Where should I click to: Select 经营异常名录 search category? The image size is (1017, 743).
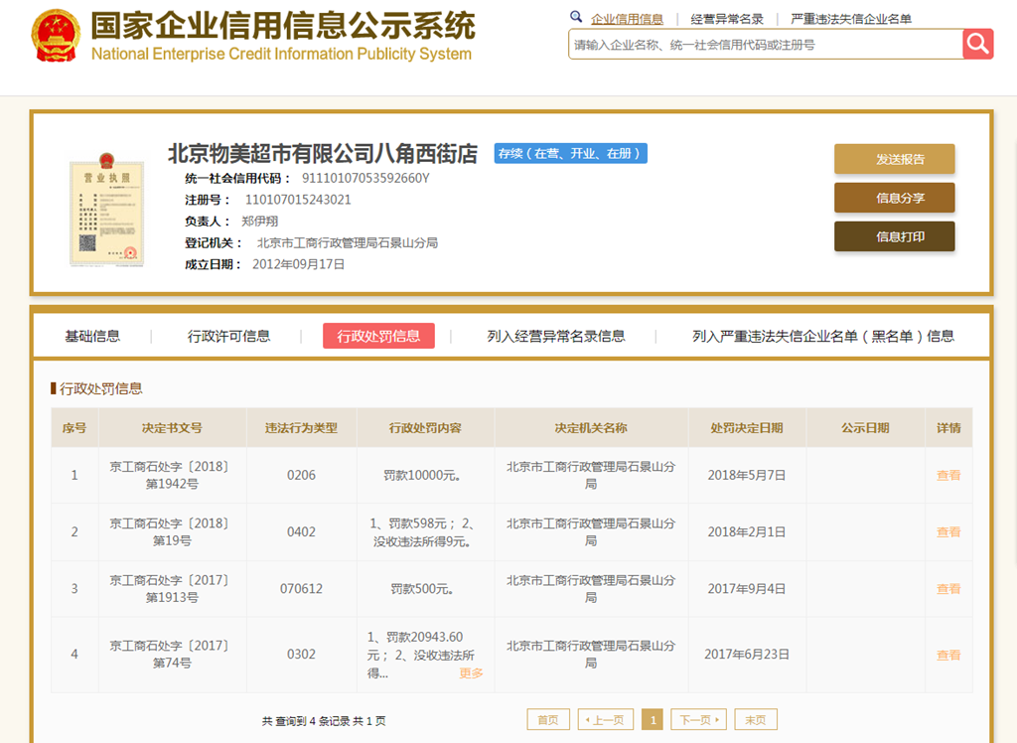(x=727, y=19)
